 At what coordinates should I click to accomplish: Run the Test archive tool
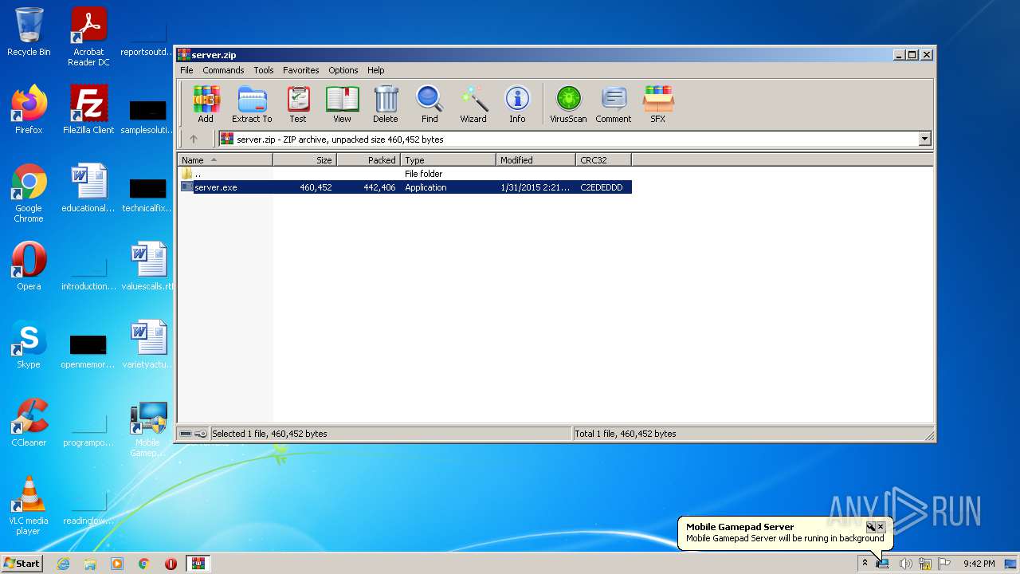(x=298, y=104)
